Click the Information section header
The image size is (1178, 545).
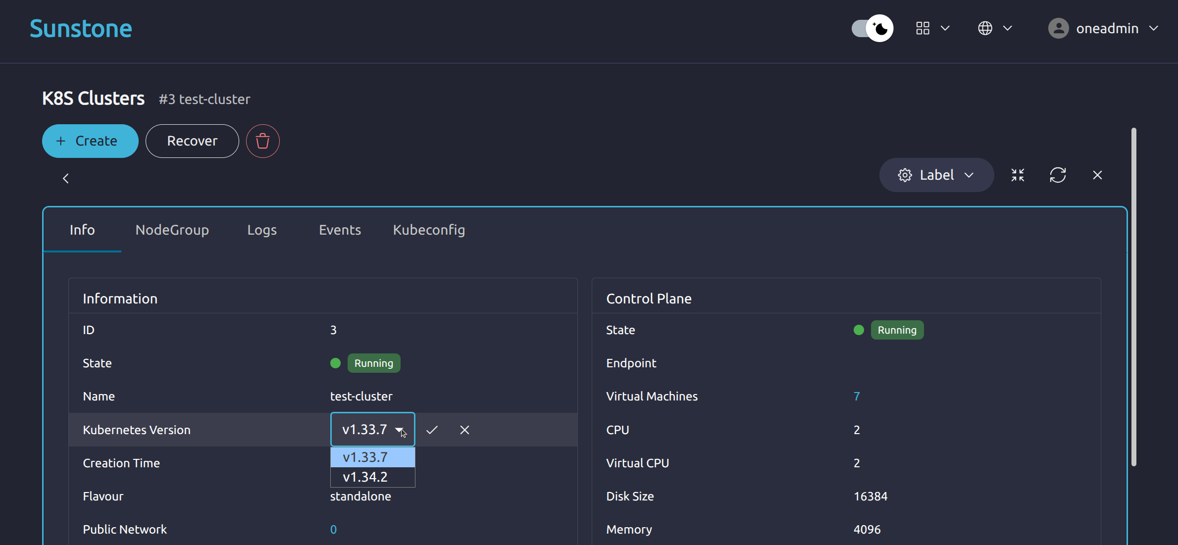pos(120,298)
